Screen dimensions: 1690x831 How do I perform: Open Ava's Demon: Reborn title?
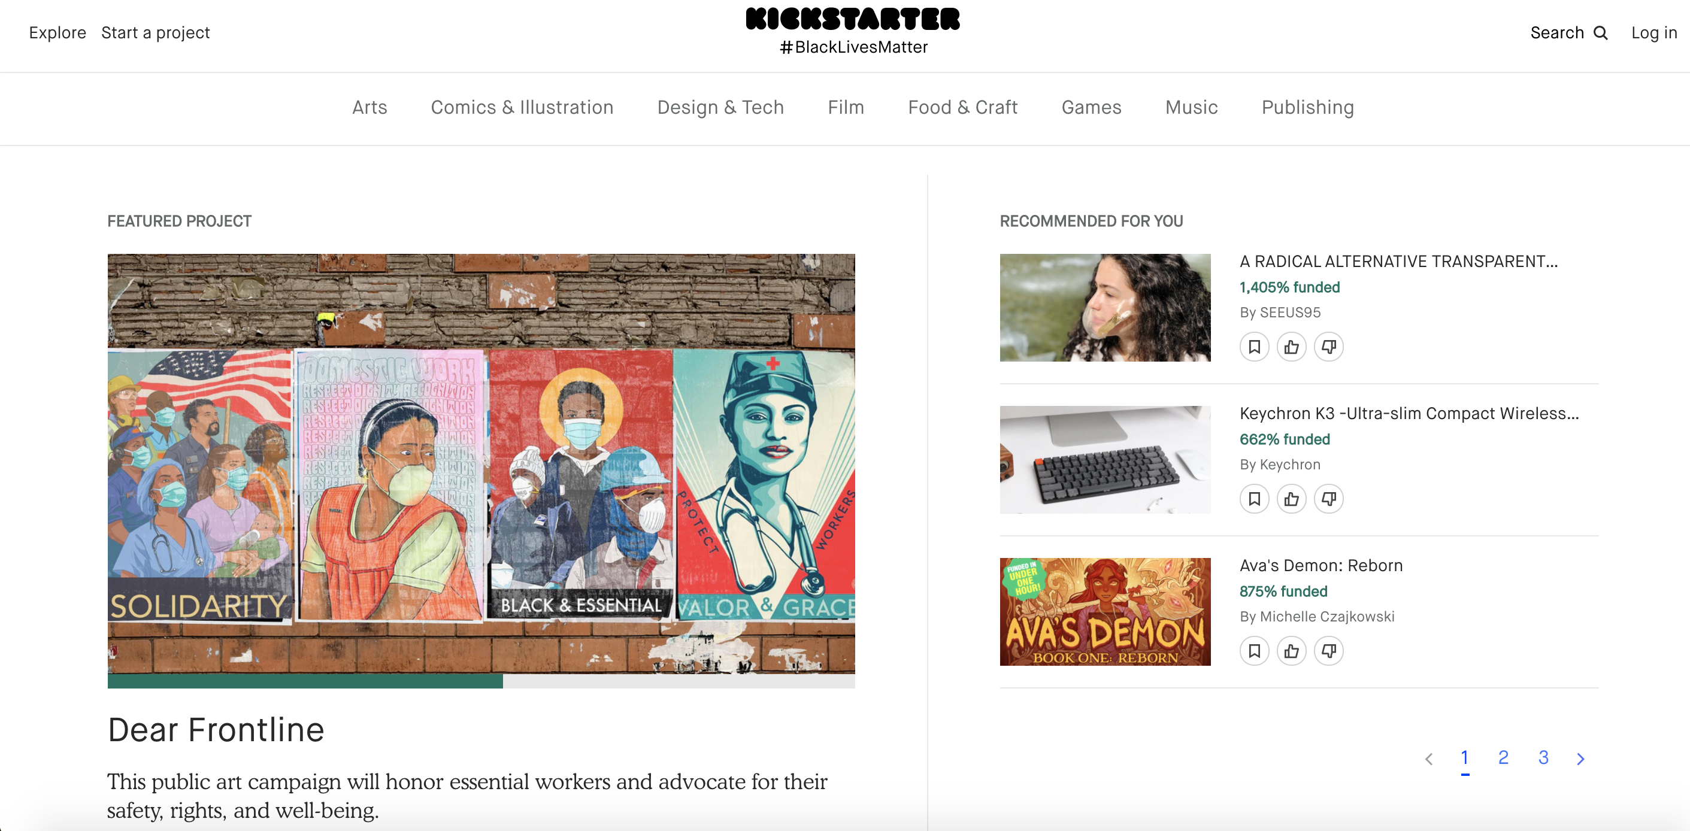[x=1320, y=566]
